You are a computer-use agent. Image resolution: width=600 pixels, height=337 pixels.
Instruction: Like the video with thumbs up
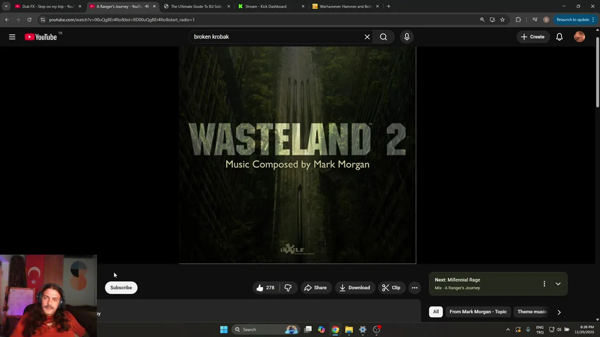click(x=265, y=288)
